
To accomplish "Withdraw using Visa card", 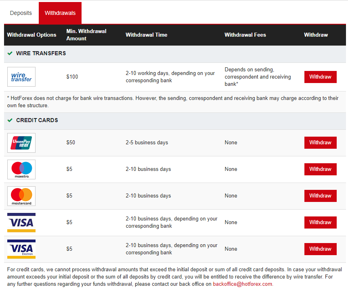I will (320, 222).
